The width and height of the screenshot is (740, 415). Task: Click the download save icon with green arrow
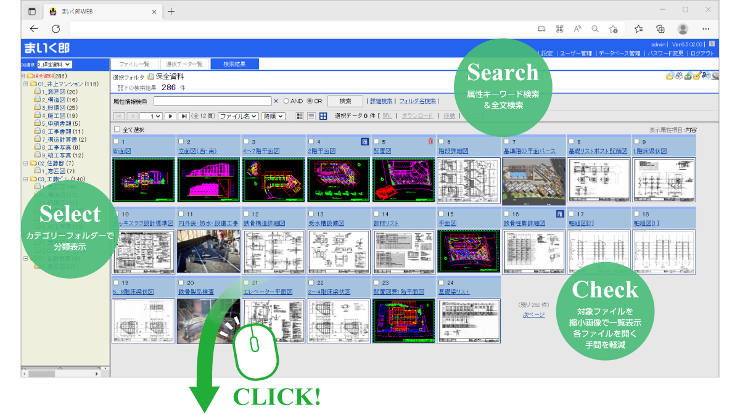pyautogui.click(x=687, y=75)
